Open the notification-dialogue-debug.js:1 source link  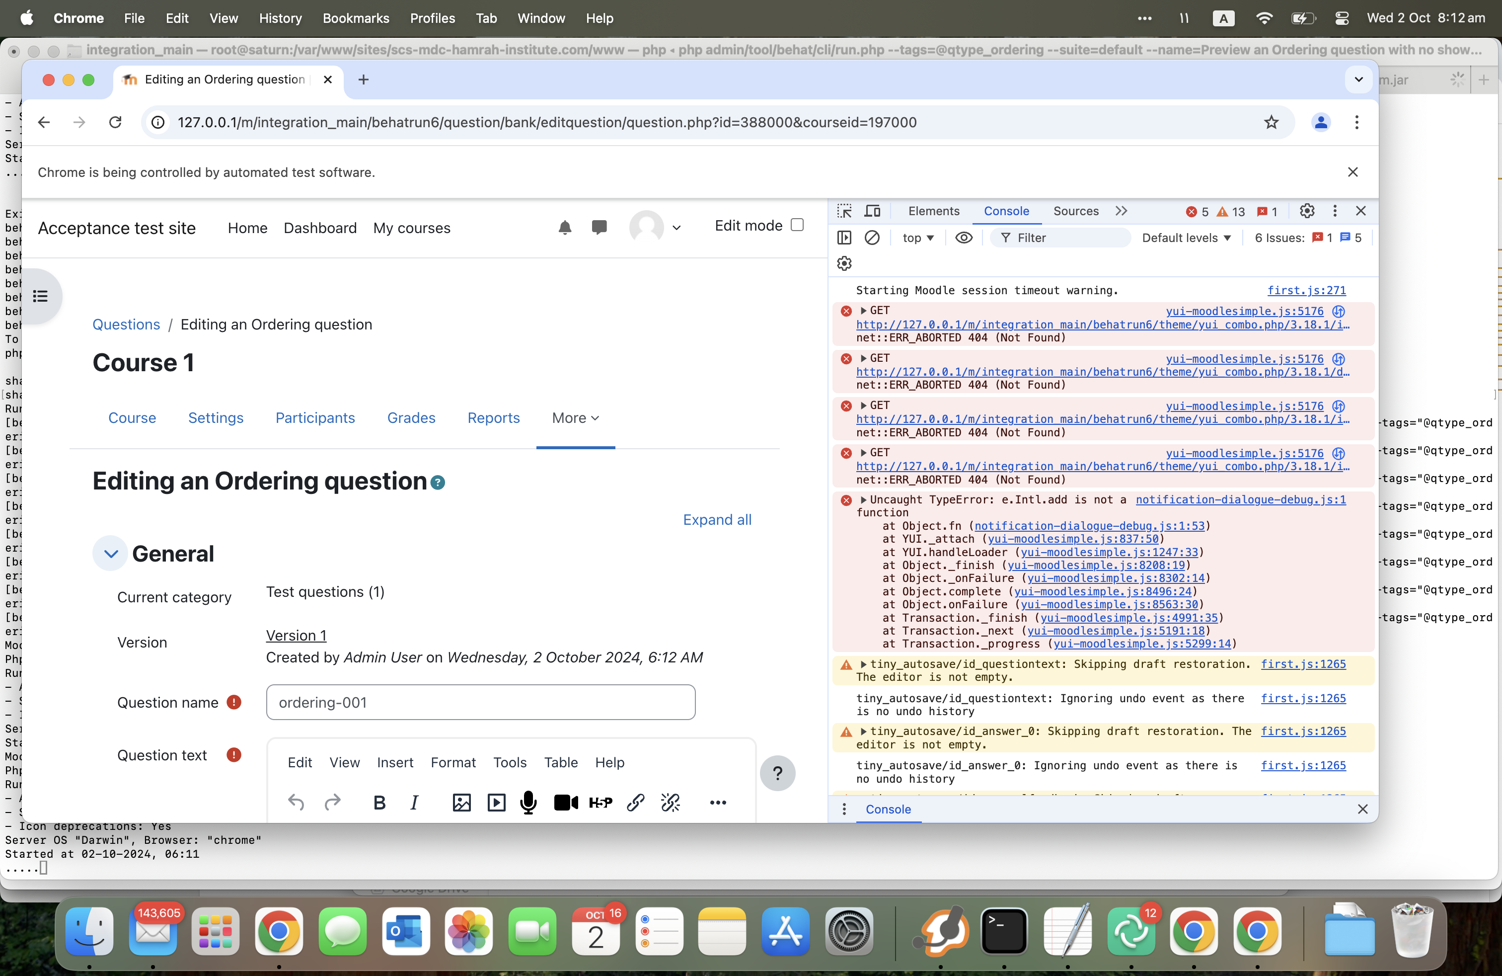[x=1241, y=500]
